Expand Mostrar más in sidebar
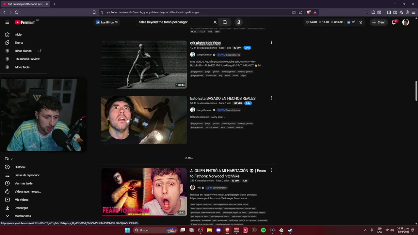The height and width of the screenshot is (235, 418). coord(23,216)
